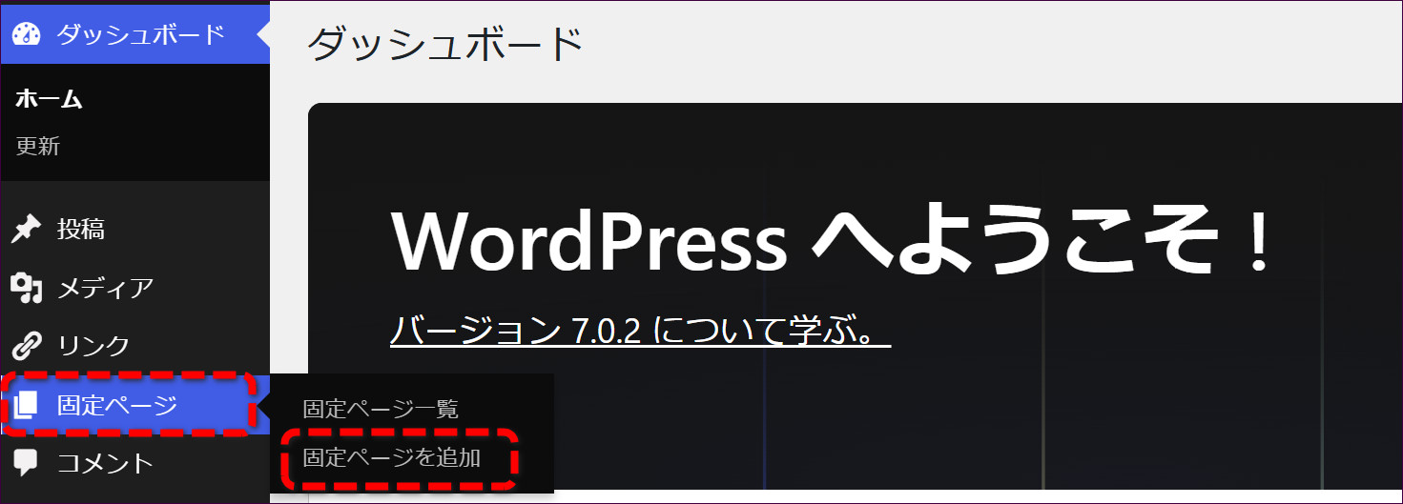
Task: Click the ダッシュボード page heading
Action: coord(444,44)
